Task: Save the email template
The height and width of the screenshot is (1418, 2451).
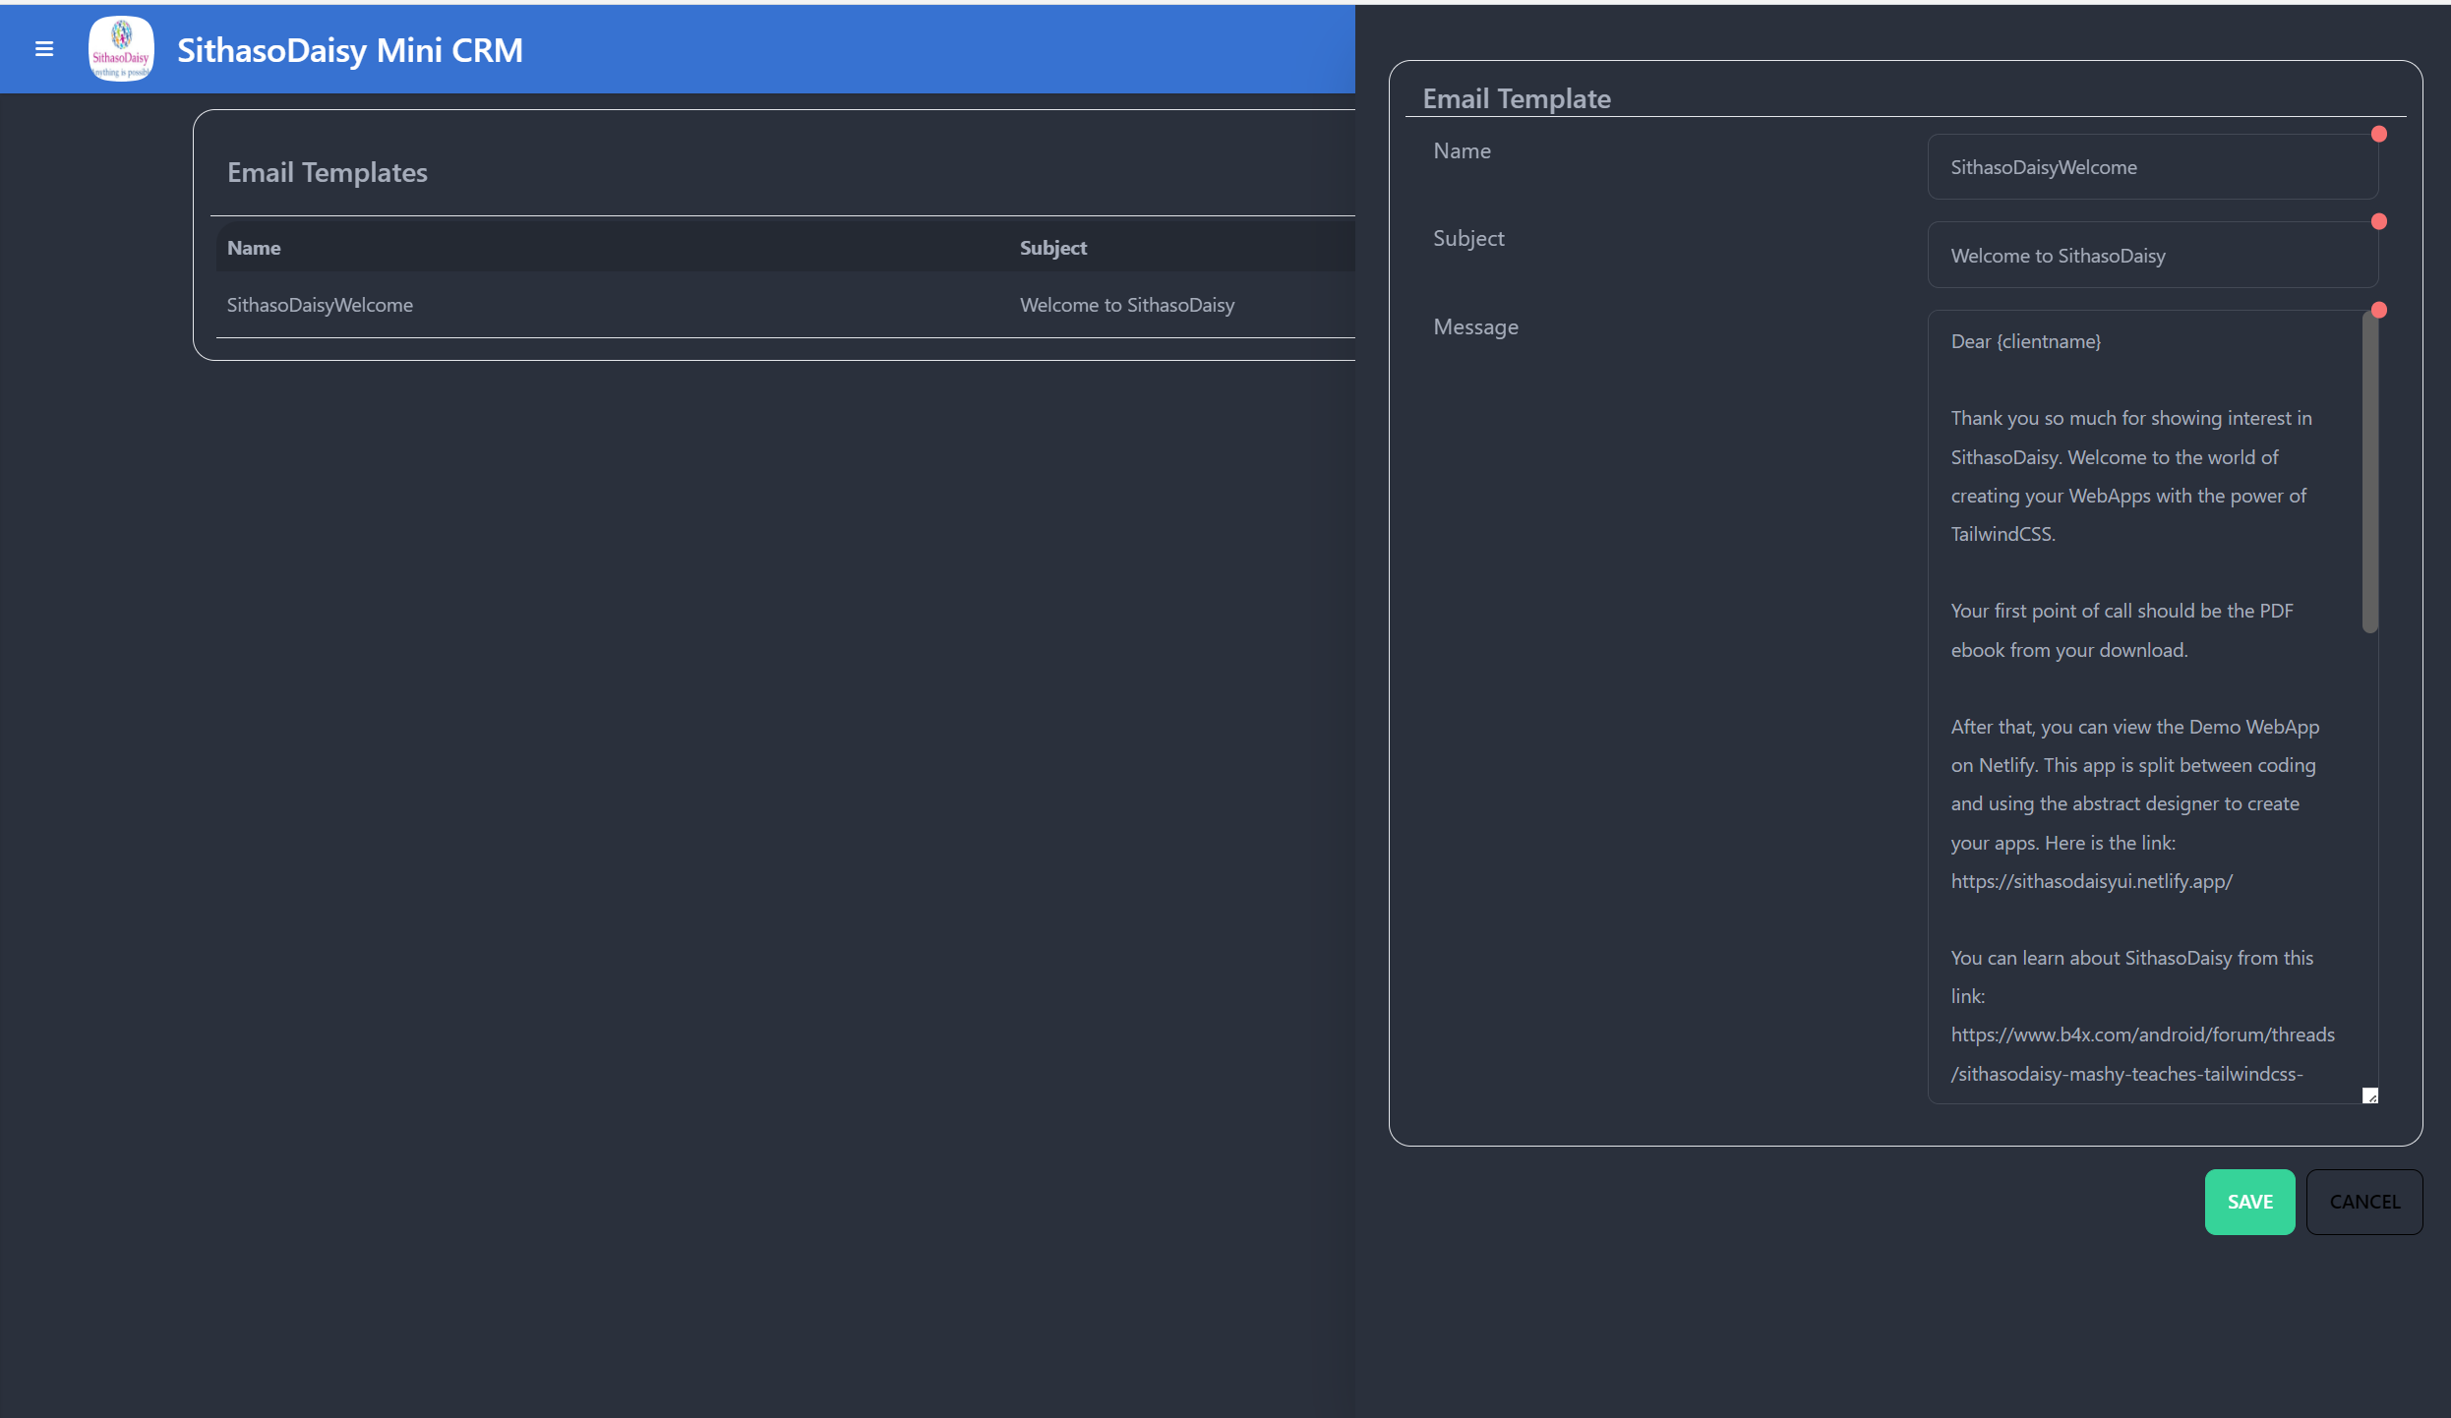Action: (x=2248, y=1202)
